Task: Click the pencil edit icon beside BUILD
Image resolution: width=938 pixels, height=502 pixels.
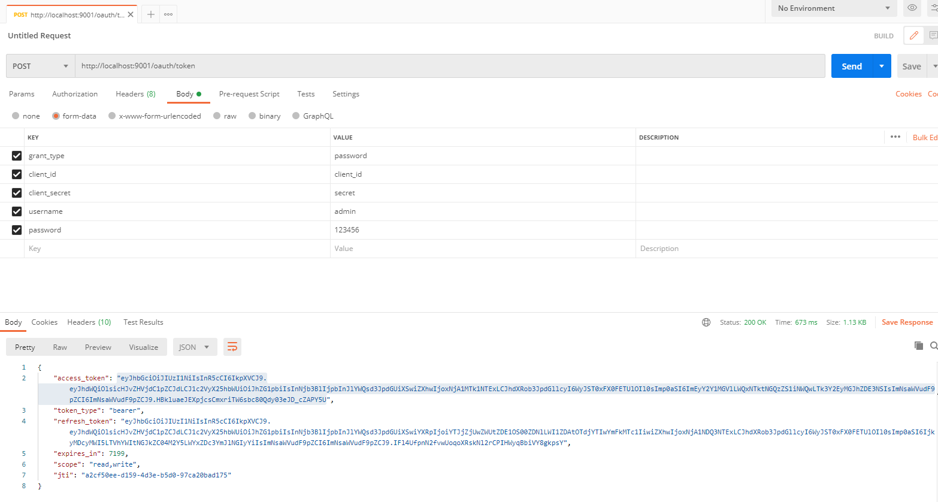Action: coord(913,35)
